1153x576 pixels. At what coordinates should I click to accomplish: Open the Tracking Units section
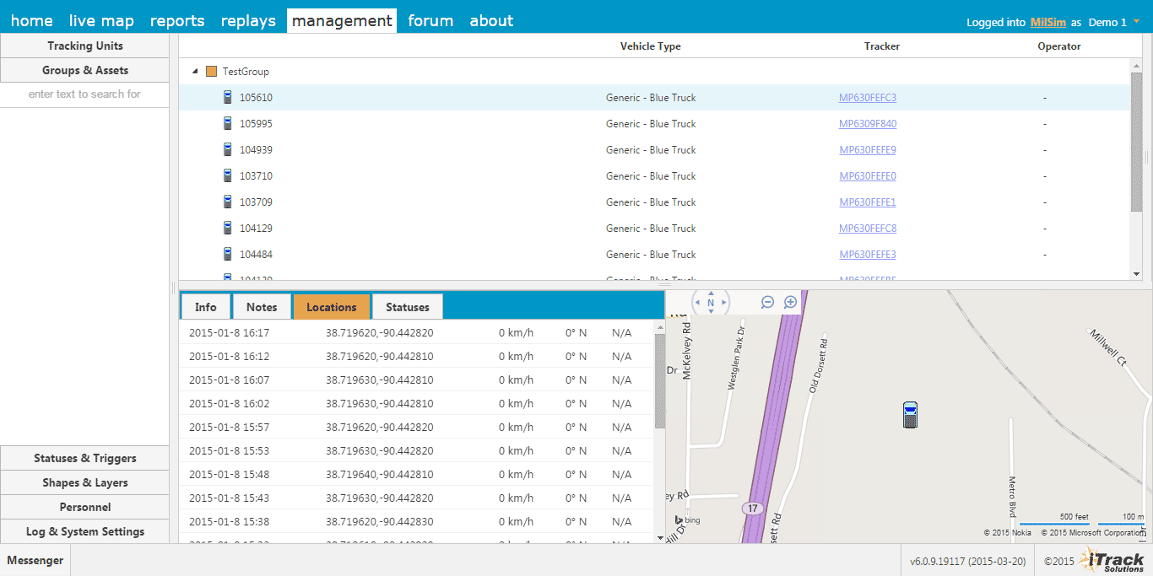[84, 46]
